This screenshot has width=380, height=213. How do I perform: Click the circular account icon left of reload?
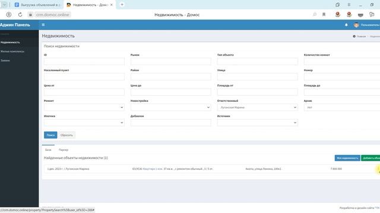point(9,15)
